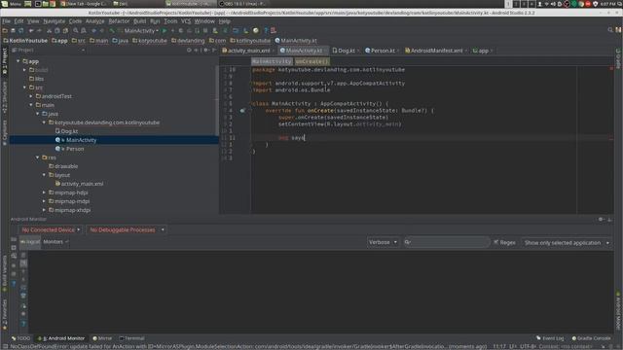Expand the mipmap-hdpi folder node
This screenshot has width=623, height=350.
click(44, 192)
